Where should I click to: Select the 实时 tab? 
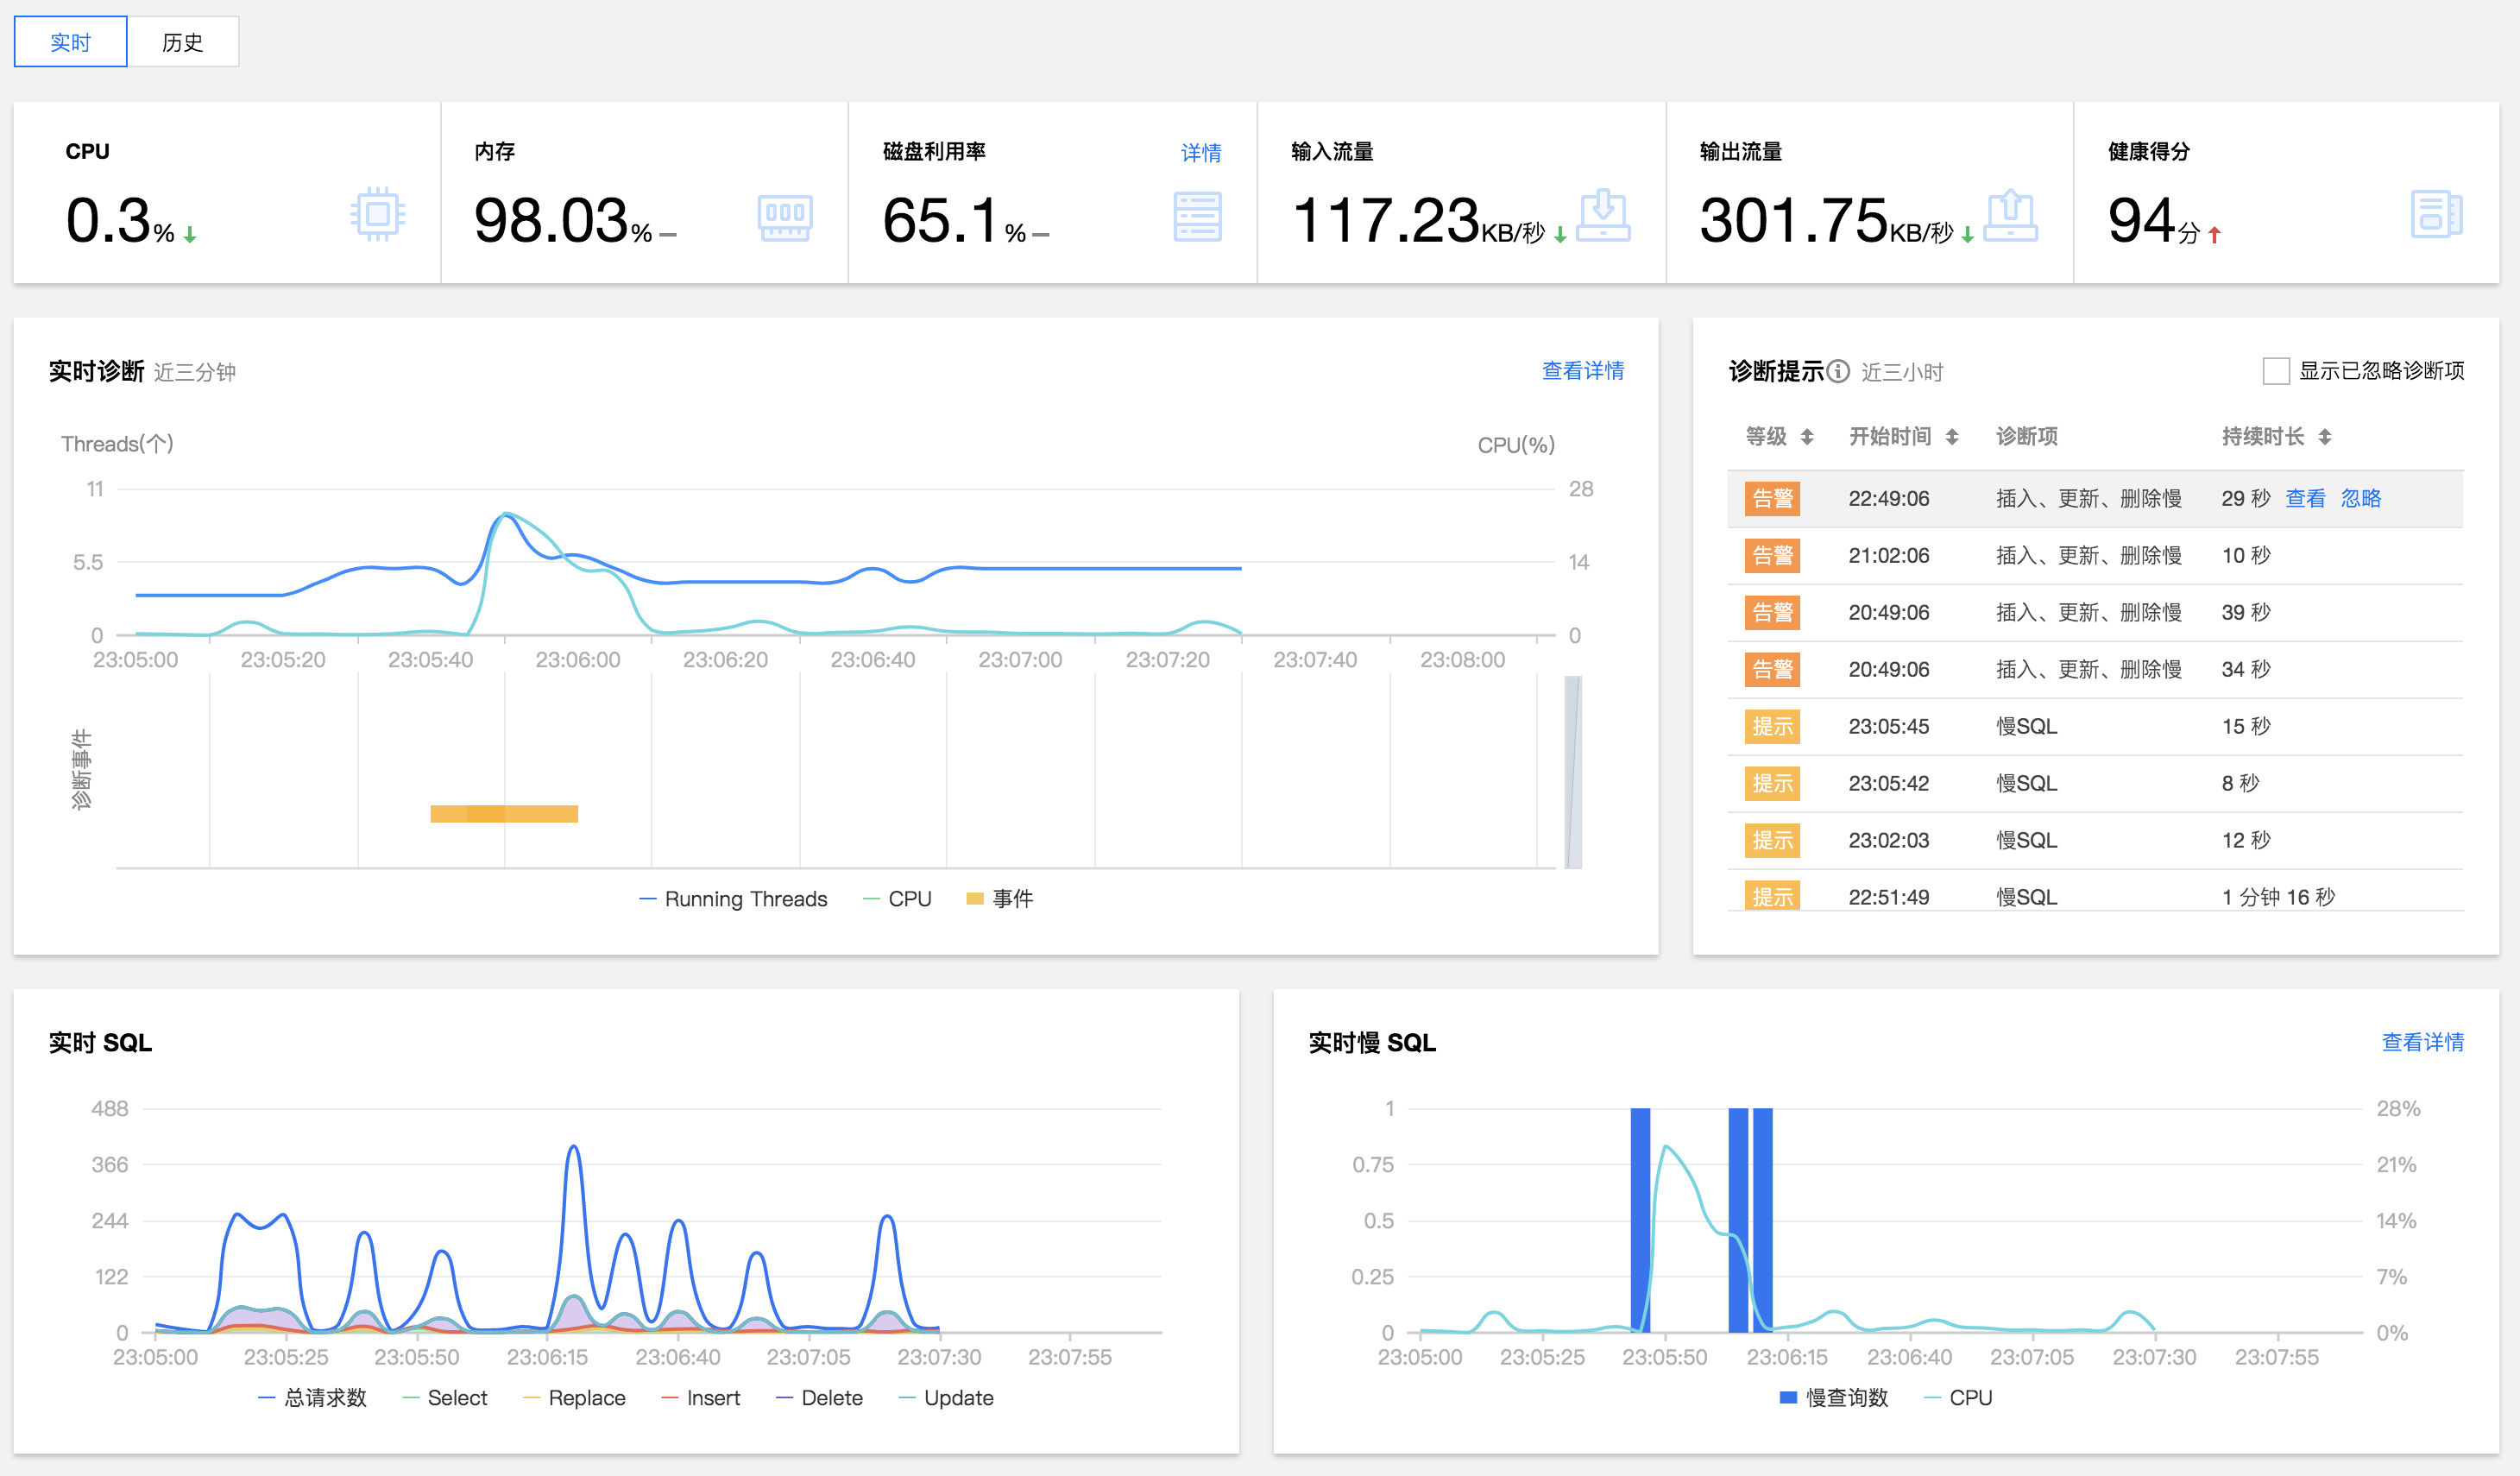pos(70,42)
